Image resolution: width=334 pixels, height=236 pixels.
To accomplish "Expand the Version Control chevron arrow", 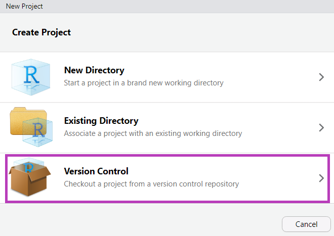I will pyautogui.click(x=321, y=178).
